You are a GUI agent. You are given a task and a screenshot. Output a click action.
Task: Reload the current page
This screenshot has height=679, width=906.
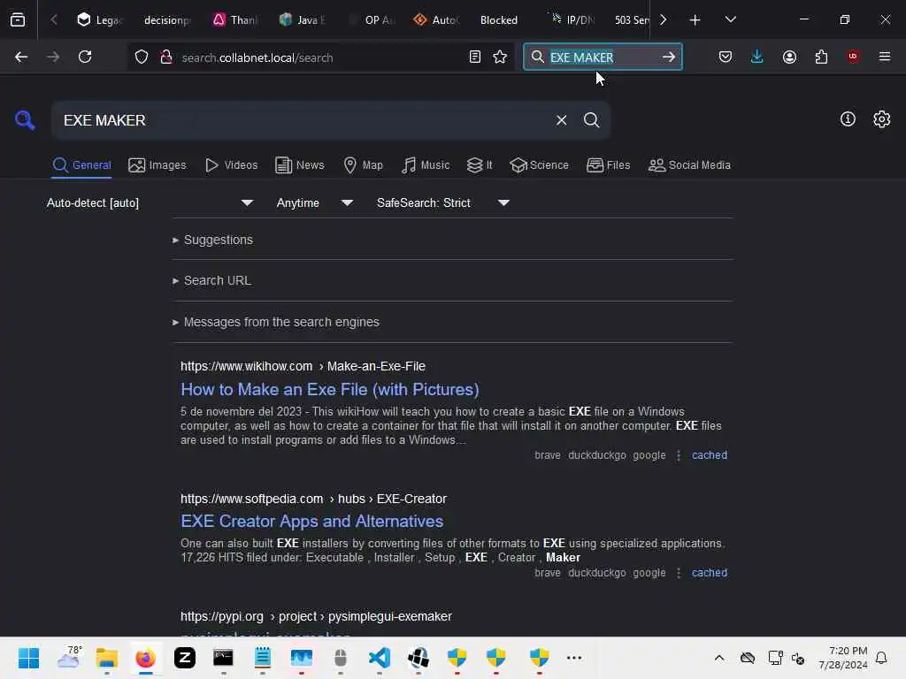pos(85,57)
